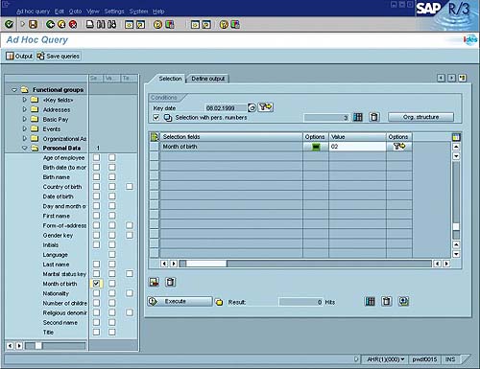This screenshot has height=369, width=480.
Task: Click the field tree horizontal scrollbar thumb
Action: [x=38, y=346]
